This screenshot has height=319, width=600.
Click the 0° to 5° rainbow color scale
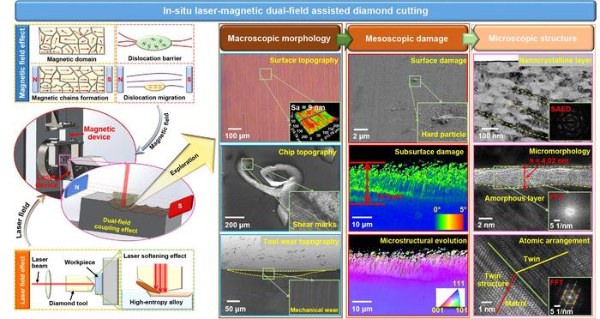point(450,221)
